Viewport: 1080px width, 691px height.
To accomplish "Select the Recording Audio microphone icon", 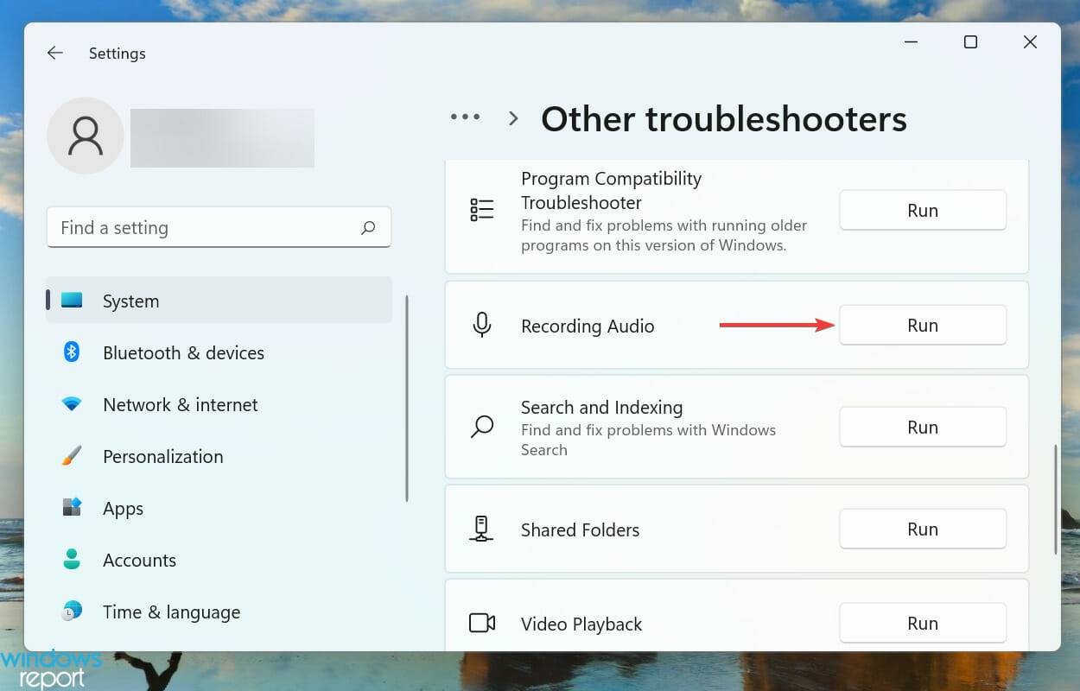I will [x=481, y=326].
